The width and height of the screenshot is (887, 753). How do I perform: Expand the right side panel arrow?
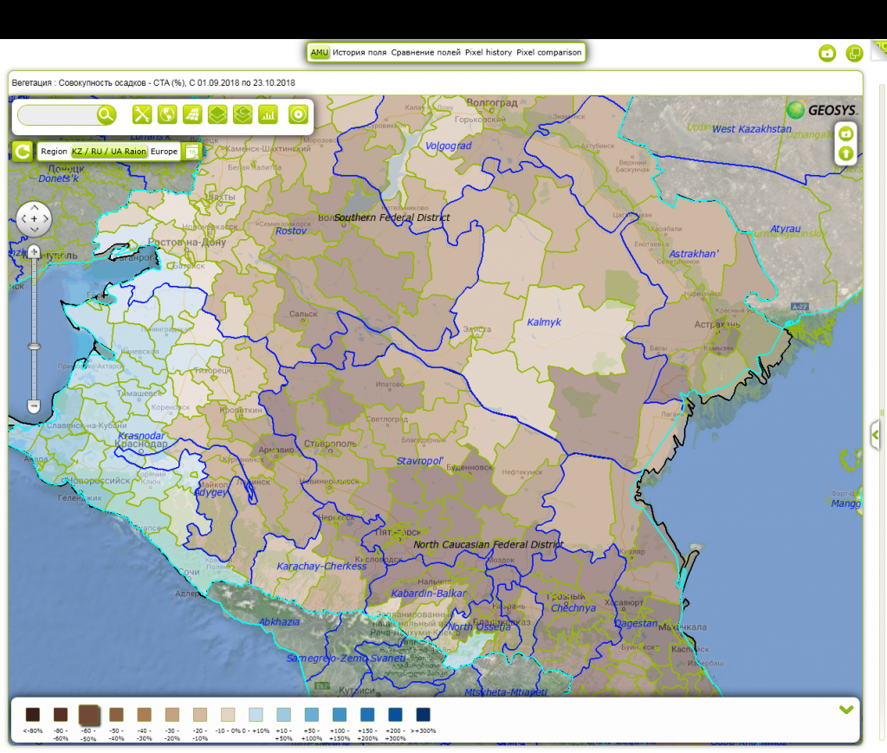click(875, 435)
